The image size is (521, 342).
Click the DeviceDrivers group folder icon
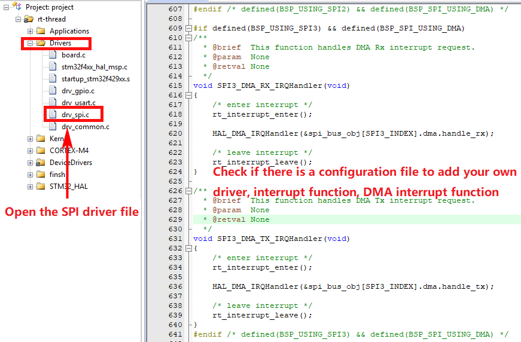[41, 163]
